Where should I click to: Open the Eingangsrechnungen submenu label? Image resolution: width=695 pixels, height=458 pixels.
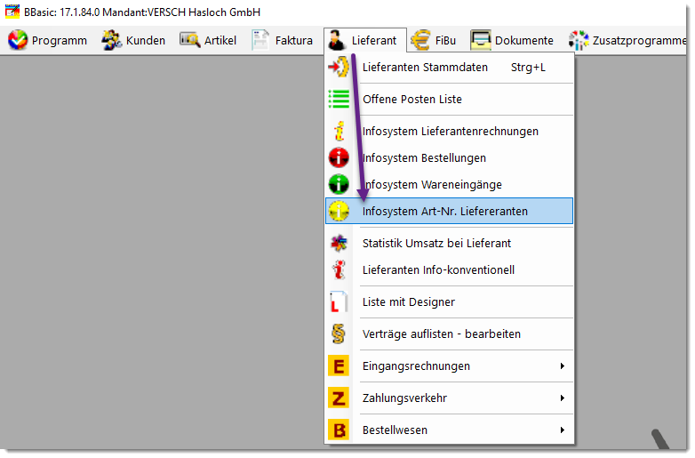[416, 366]
